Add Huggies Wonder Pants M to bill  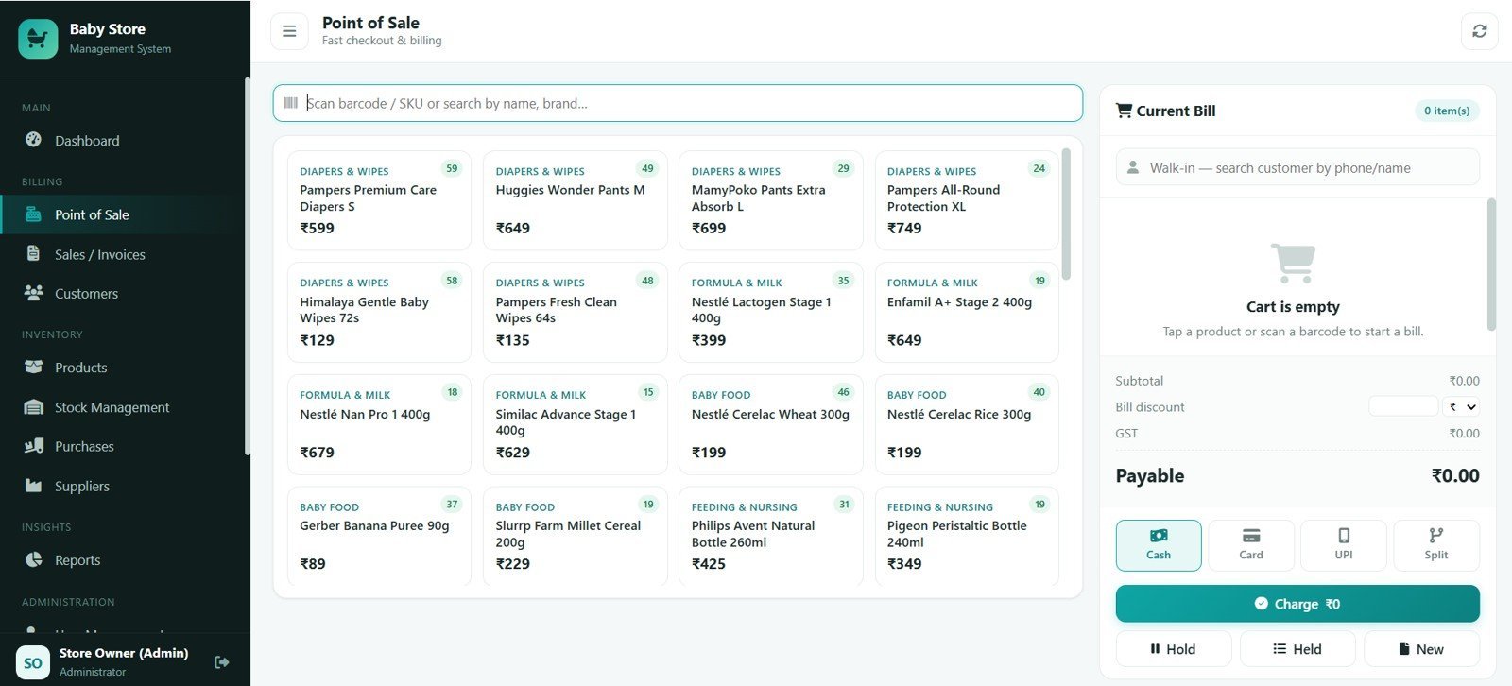click(575, 200)
